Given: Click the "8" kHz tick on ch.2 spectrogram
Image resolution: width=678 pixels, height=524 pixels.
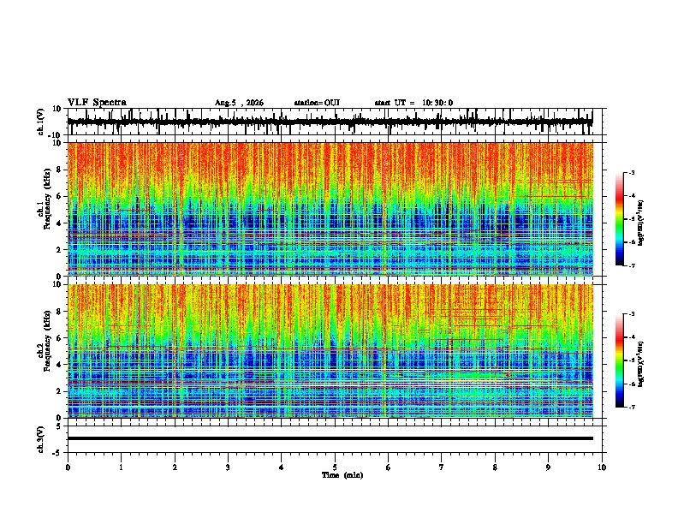Looking at the screenshot, I should 60,312.
